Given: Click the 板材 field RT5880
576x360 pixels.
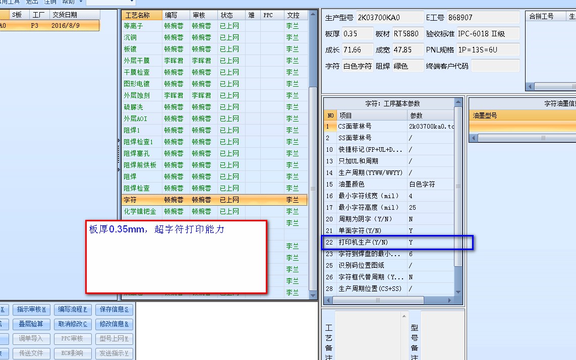Looking at the screenshot, I should 408,33.
